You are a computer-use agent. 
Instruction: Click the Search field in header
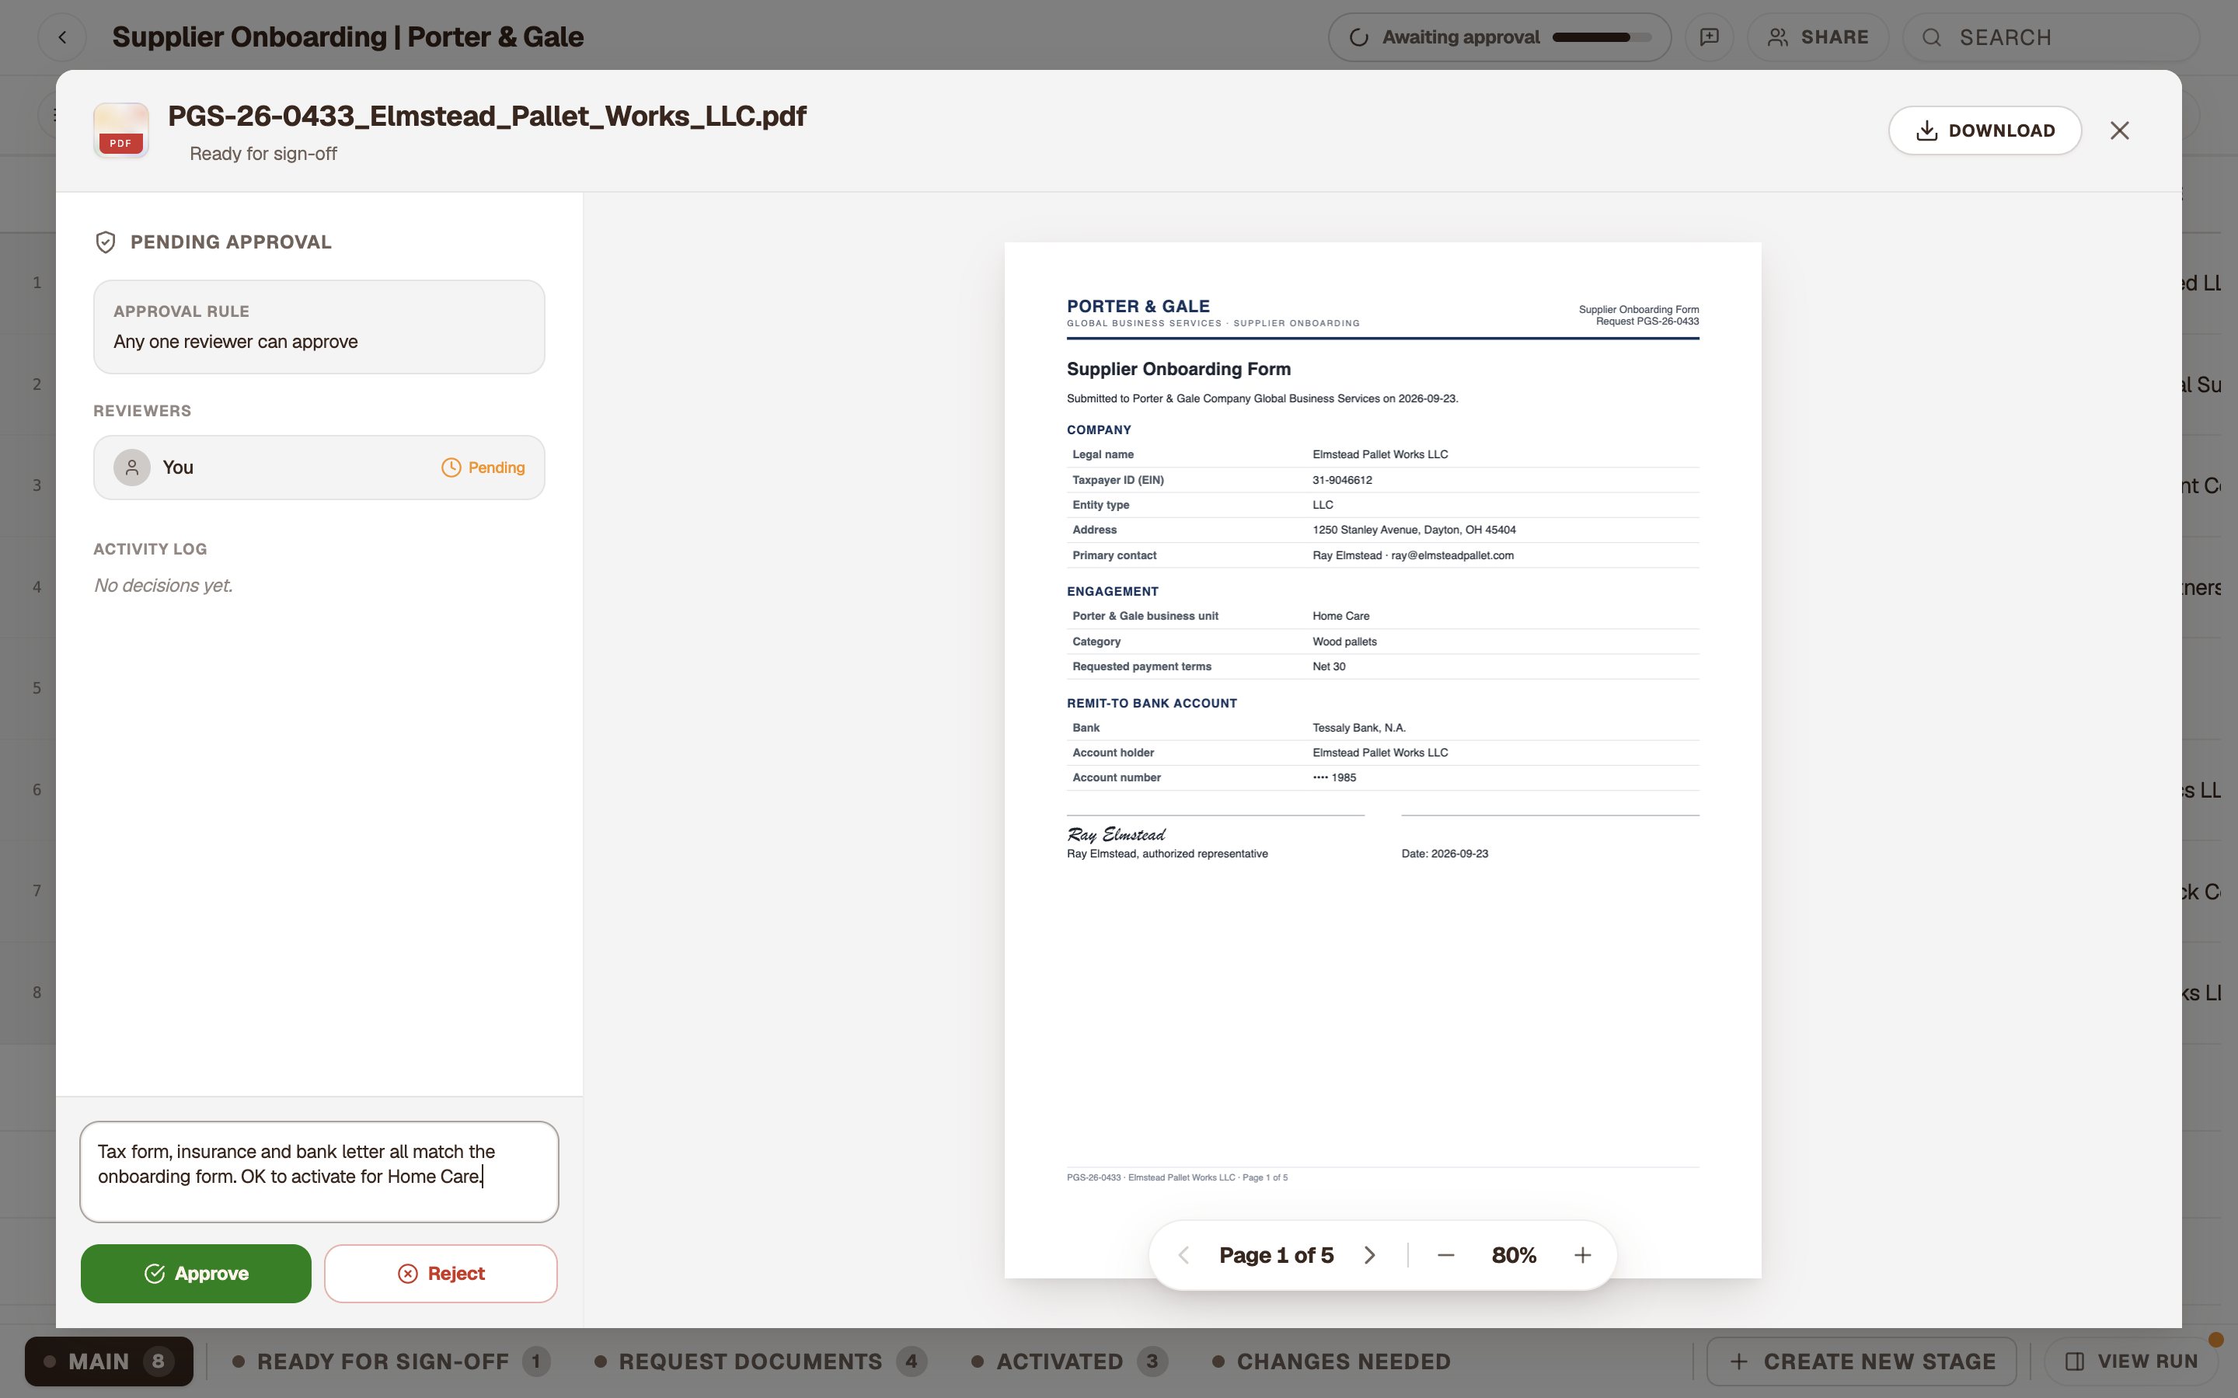[x=2050, y=37]
